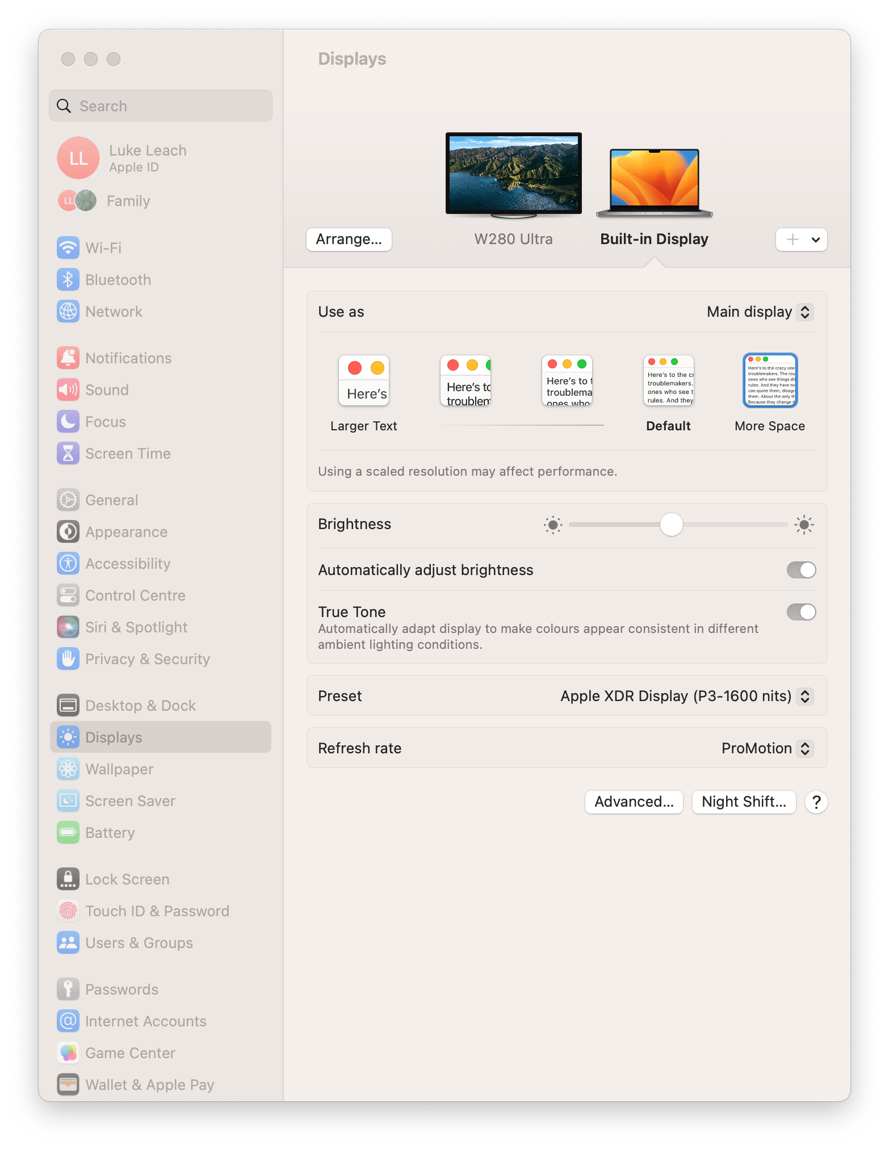
Task: Open Network globe icon
Action: coord(68,311)
